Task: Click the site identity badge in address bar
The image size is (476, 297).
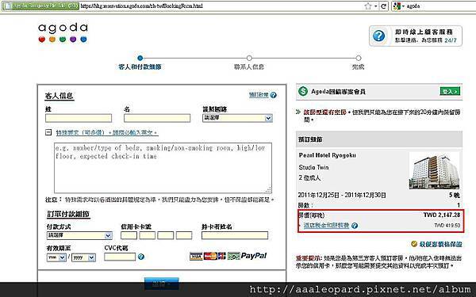Action: click(x=40, y=6)
